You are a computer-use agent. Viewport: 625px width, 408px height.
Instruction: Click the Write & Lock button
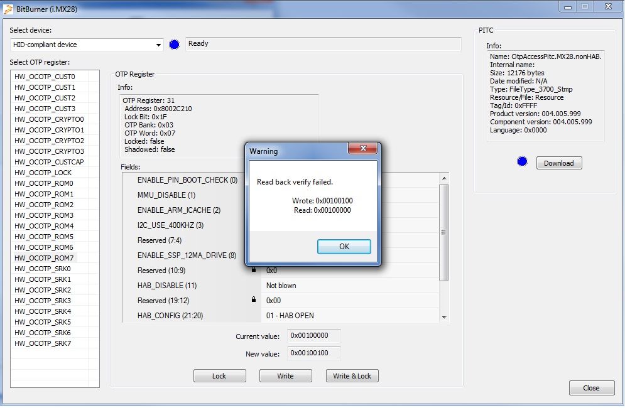pos(352,376)
